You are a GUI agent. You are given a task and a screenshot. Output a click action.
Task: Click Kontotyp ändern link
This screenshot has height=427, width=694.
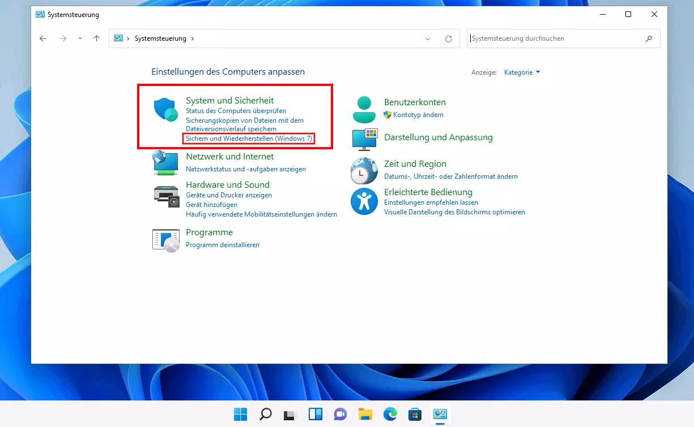tap(418, 115)
